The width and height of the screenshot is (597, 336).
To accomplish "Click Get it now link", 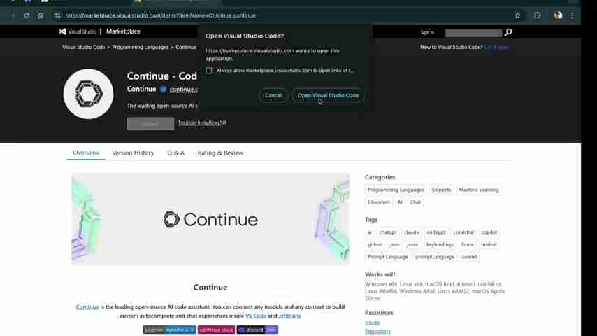I will tap(496, 48).
